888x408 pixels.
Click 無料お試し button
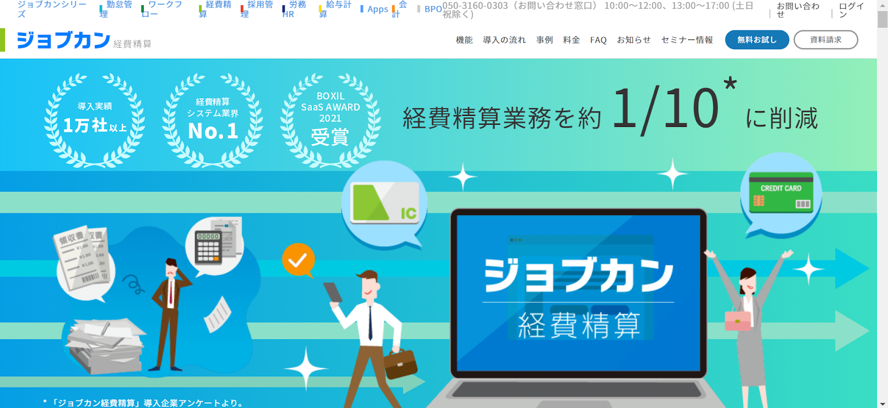pos(757,39)
